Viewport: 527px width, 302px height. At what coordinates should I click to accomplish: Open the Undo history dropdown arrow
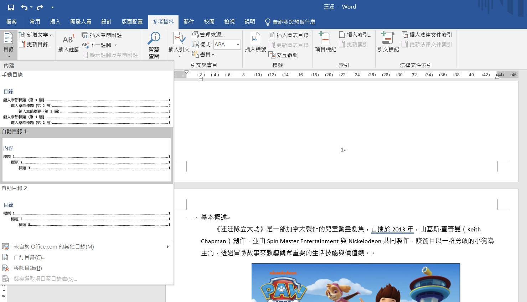[31, 7]
